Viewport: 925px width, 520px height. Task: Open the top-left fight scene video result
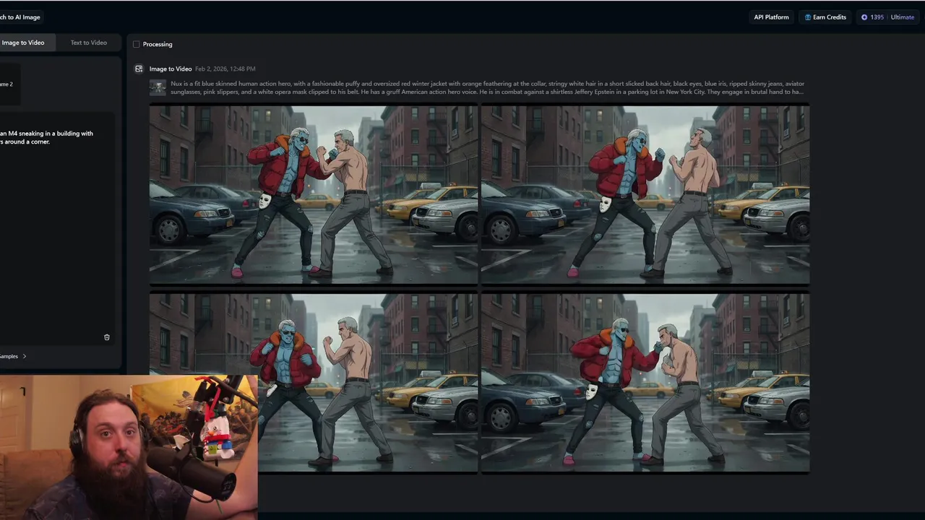coord(314,194)
